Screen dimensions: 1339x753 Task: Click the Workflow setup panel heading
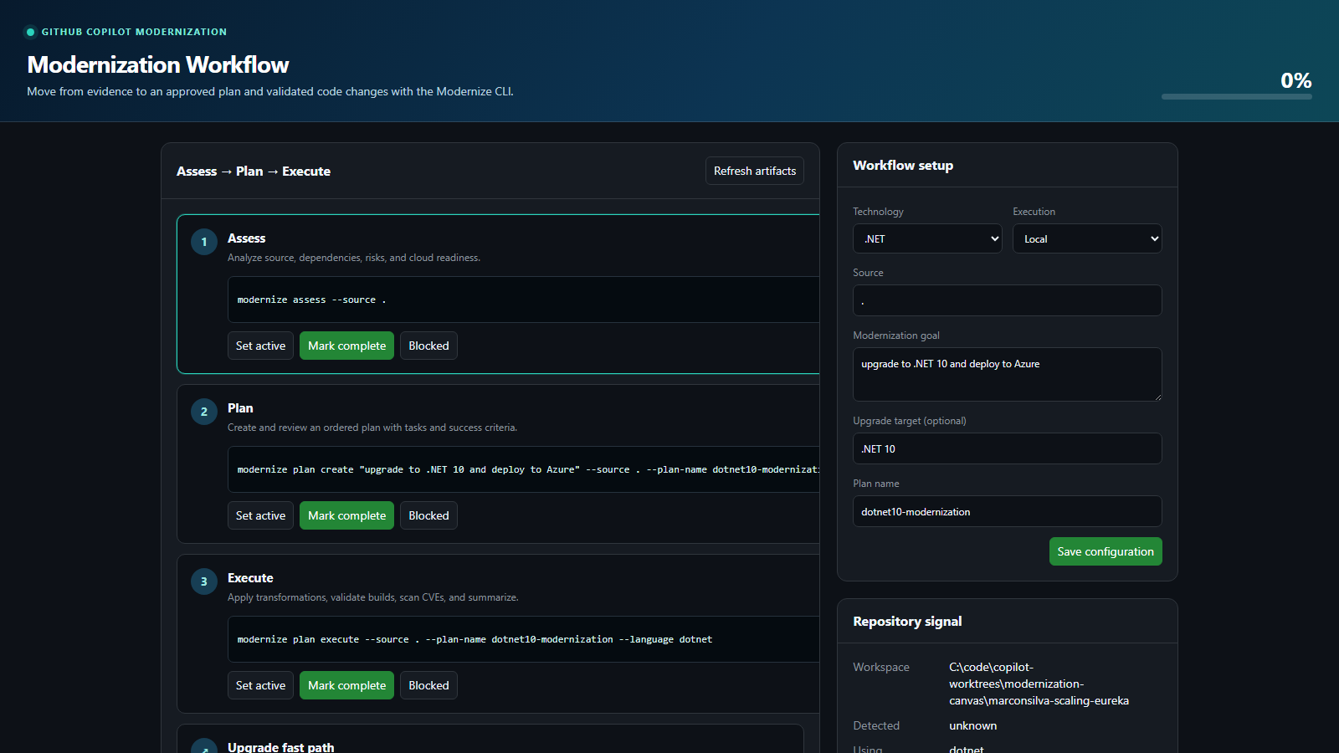coord(903,166)
